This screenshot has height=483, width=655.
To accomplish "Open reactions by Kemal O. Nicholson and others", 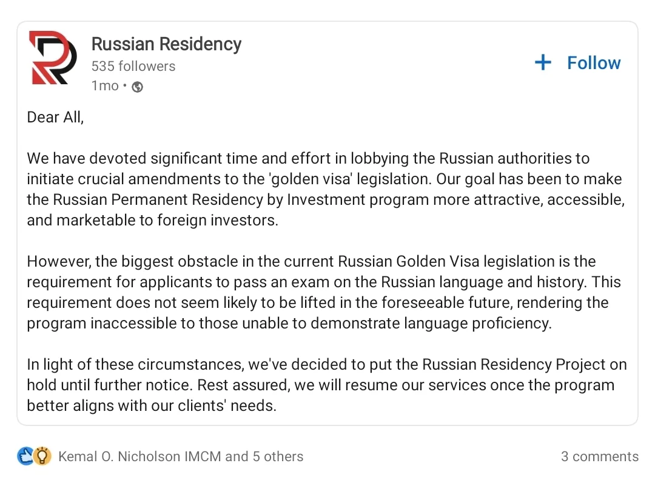I will (x=181, y=456).
